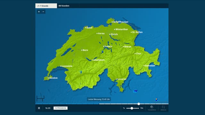
Task: Click the Samedan city label
Action: pyautogui.click(x=150, y=65)
